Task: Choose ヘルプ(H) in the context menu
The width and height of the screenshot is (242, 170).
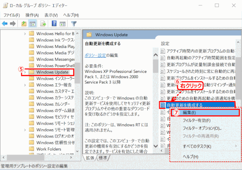Action: pyautogui.click(x=190, y=157)
